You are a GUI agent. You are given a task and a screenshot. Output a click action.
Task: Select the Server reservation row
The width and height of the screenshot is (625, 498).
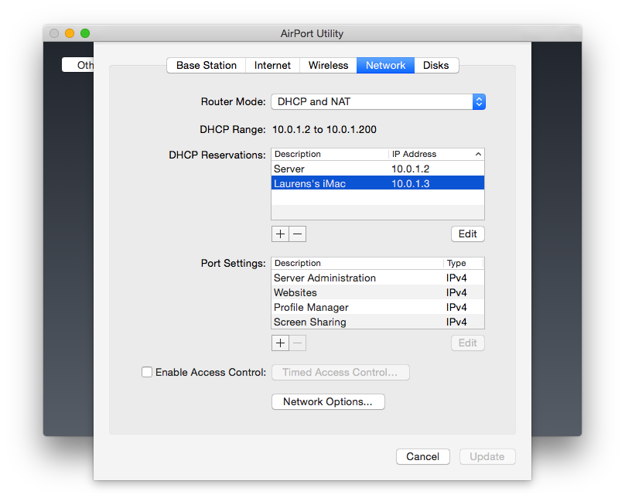pos(378,169)
